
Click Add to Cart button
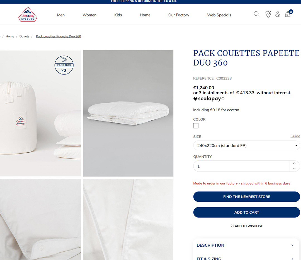[x=246, y=212]
